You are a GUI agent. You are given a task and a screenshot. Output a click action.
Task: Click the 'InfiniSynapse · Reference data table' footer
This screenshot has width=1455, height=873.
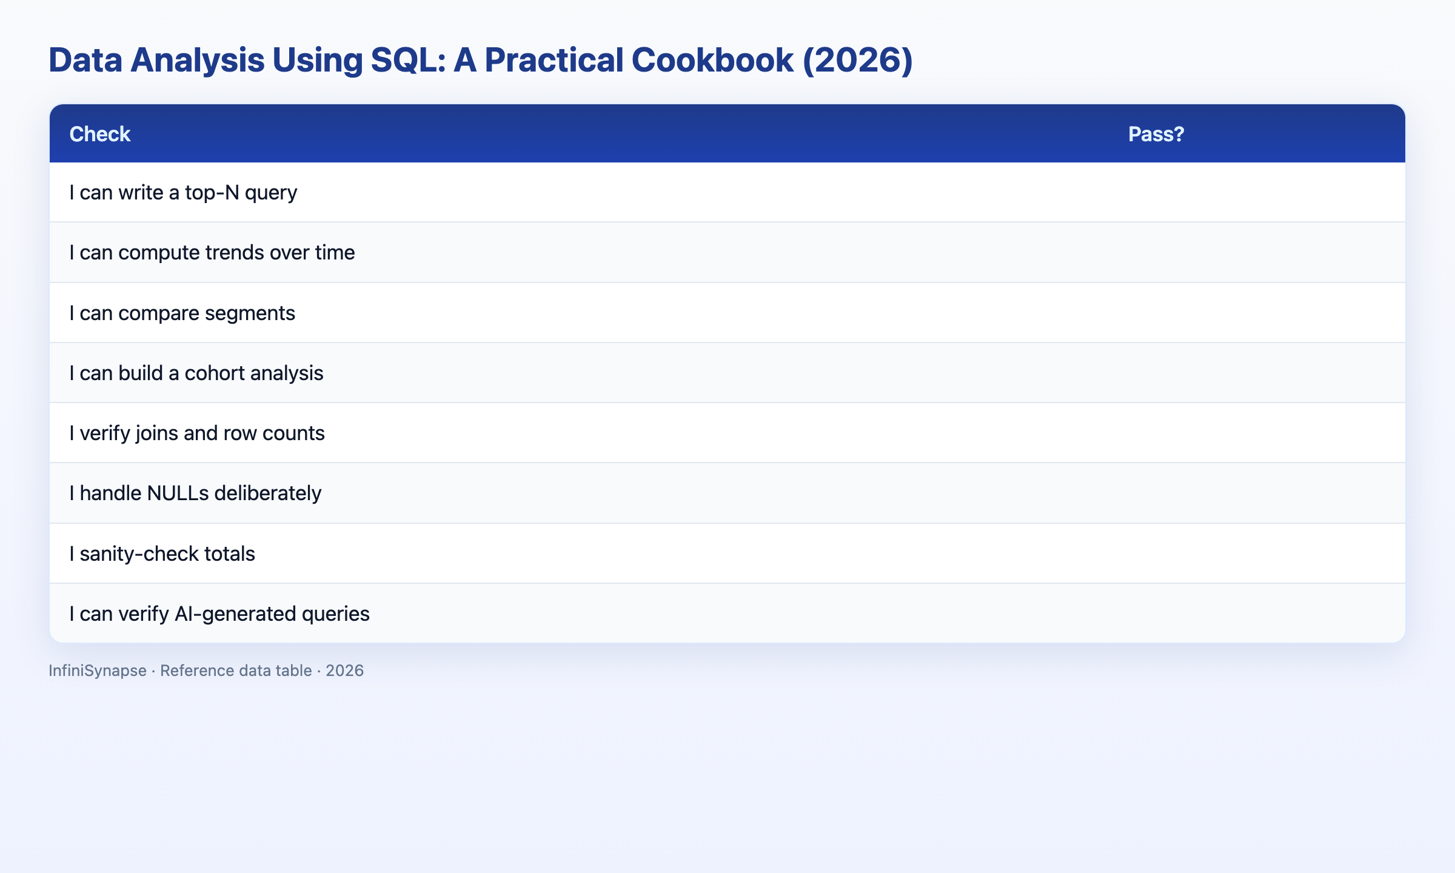coord(206,671)
